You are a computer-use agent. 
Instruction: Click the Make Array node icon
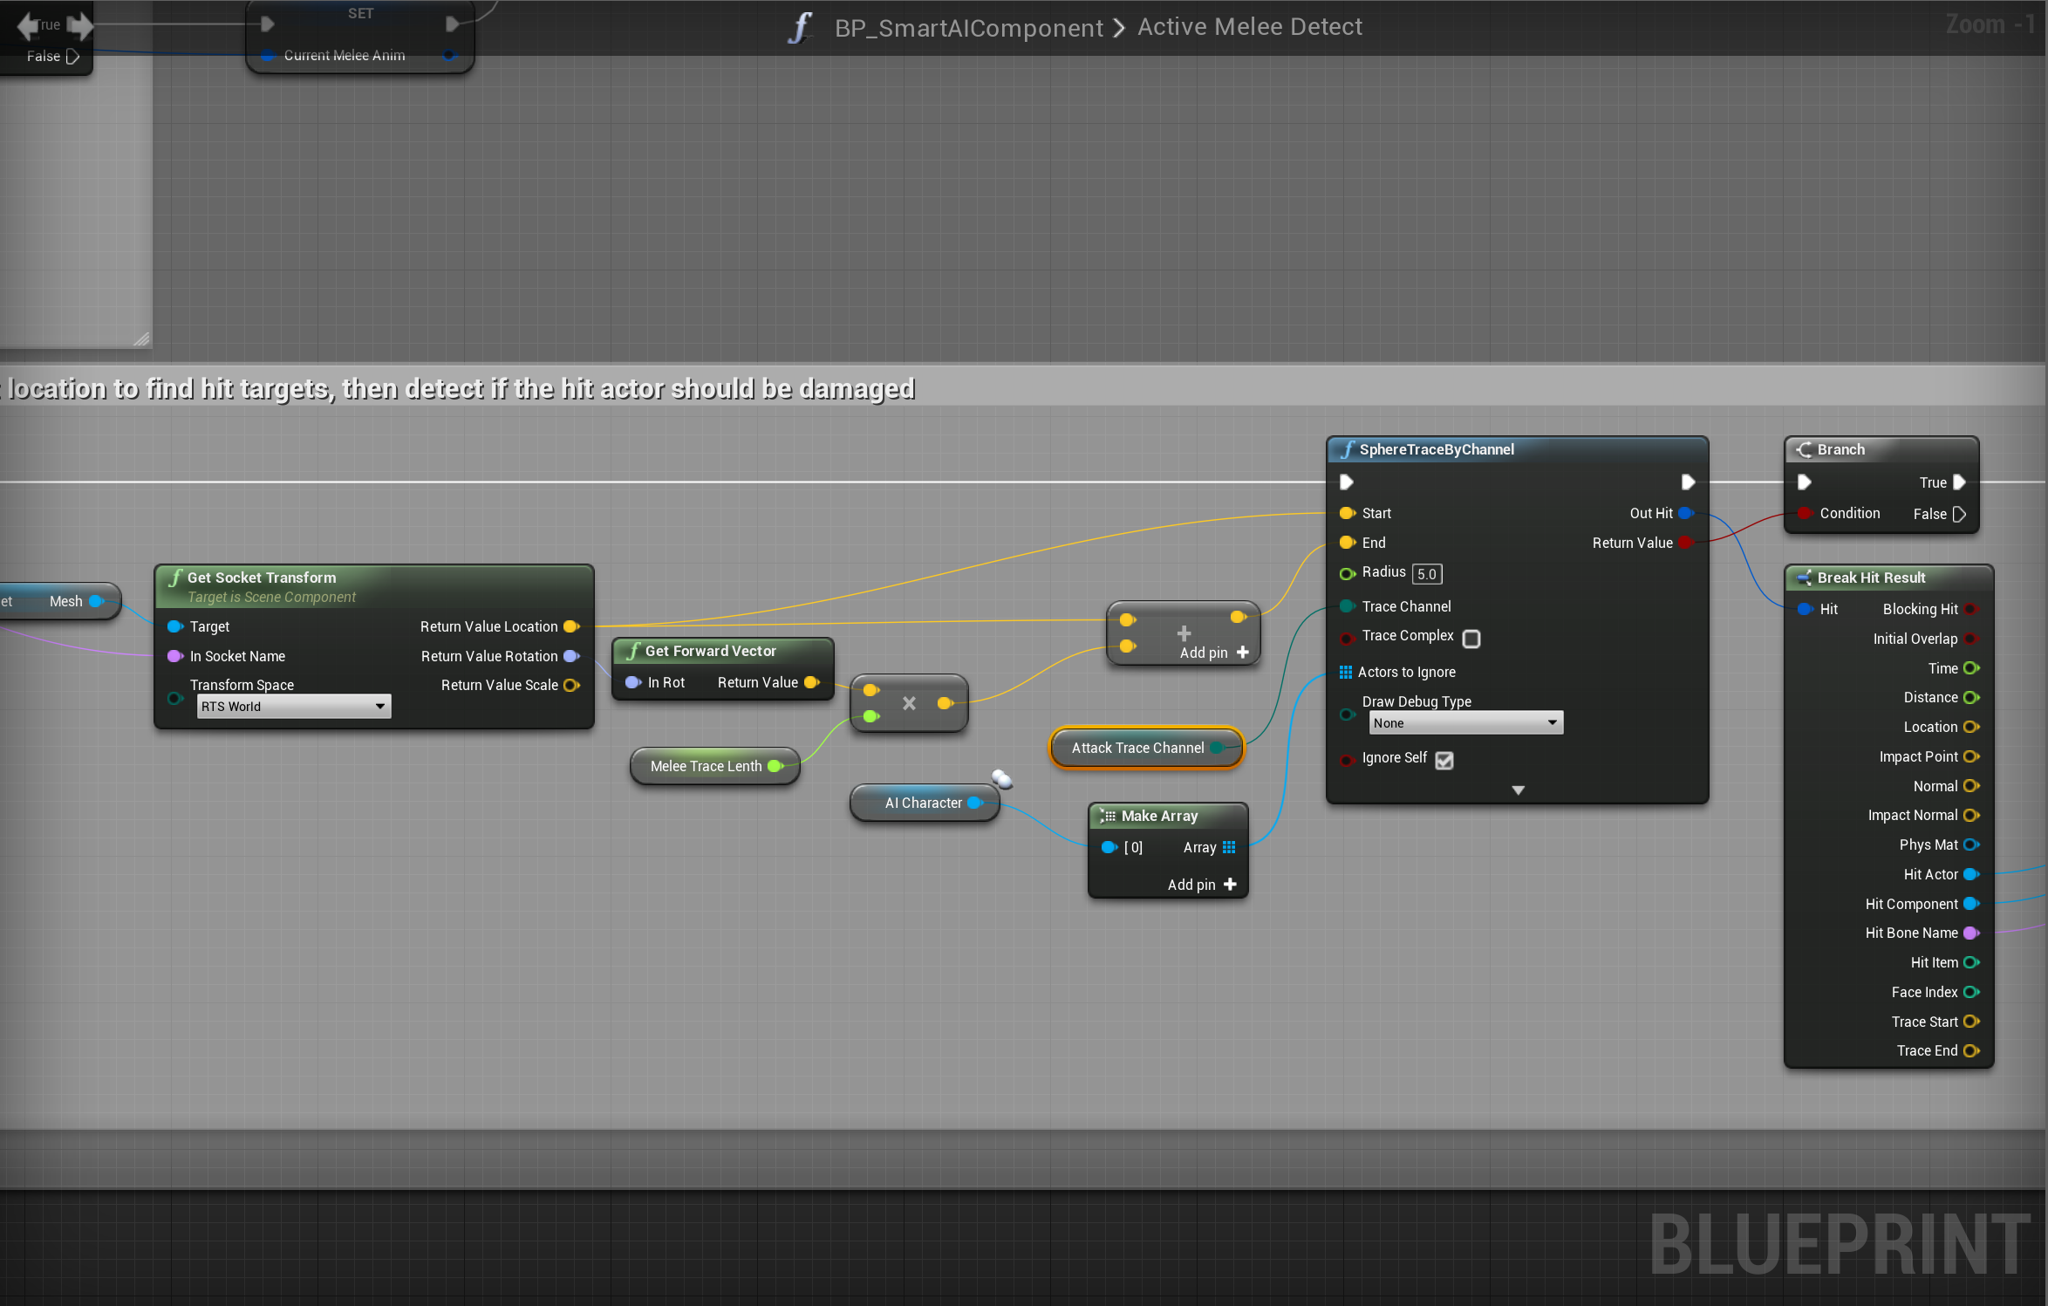1107,816
